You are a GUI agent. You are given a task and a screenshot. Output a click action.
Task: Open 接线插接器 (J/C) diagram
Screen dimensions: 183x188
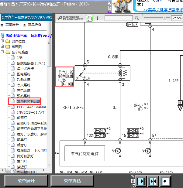31,63
